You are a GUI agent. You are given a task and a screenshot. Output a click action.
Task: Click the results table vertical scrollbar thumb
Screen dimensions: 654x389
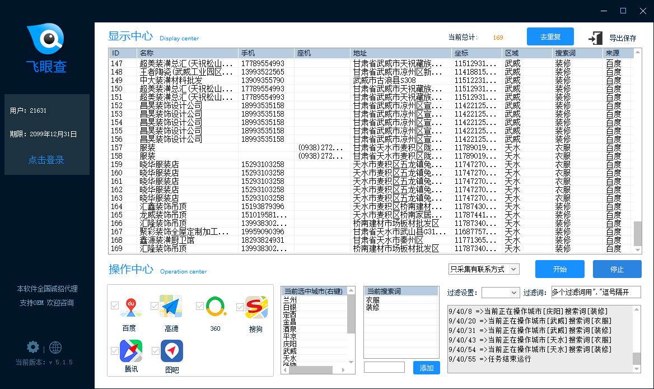coord(637,234)
